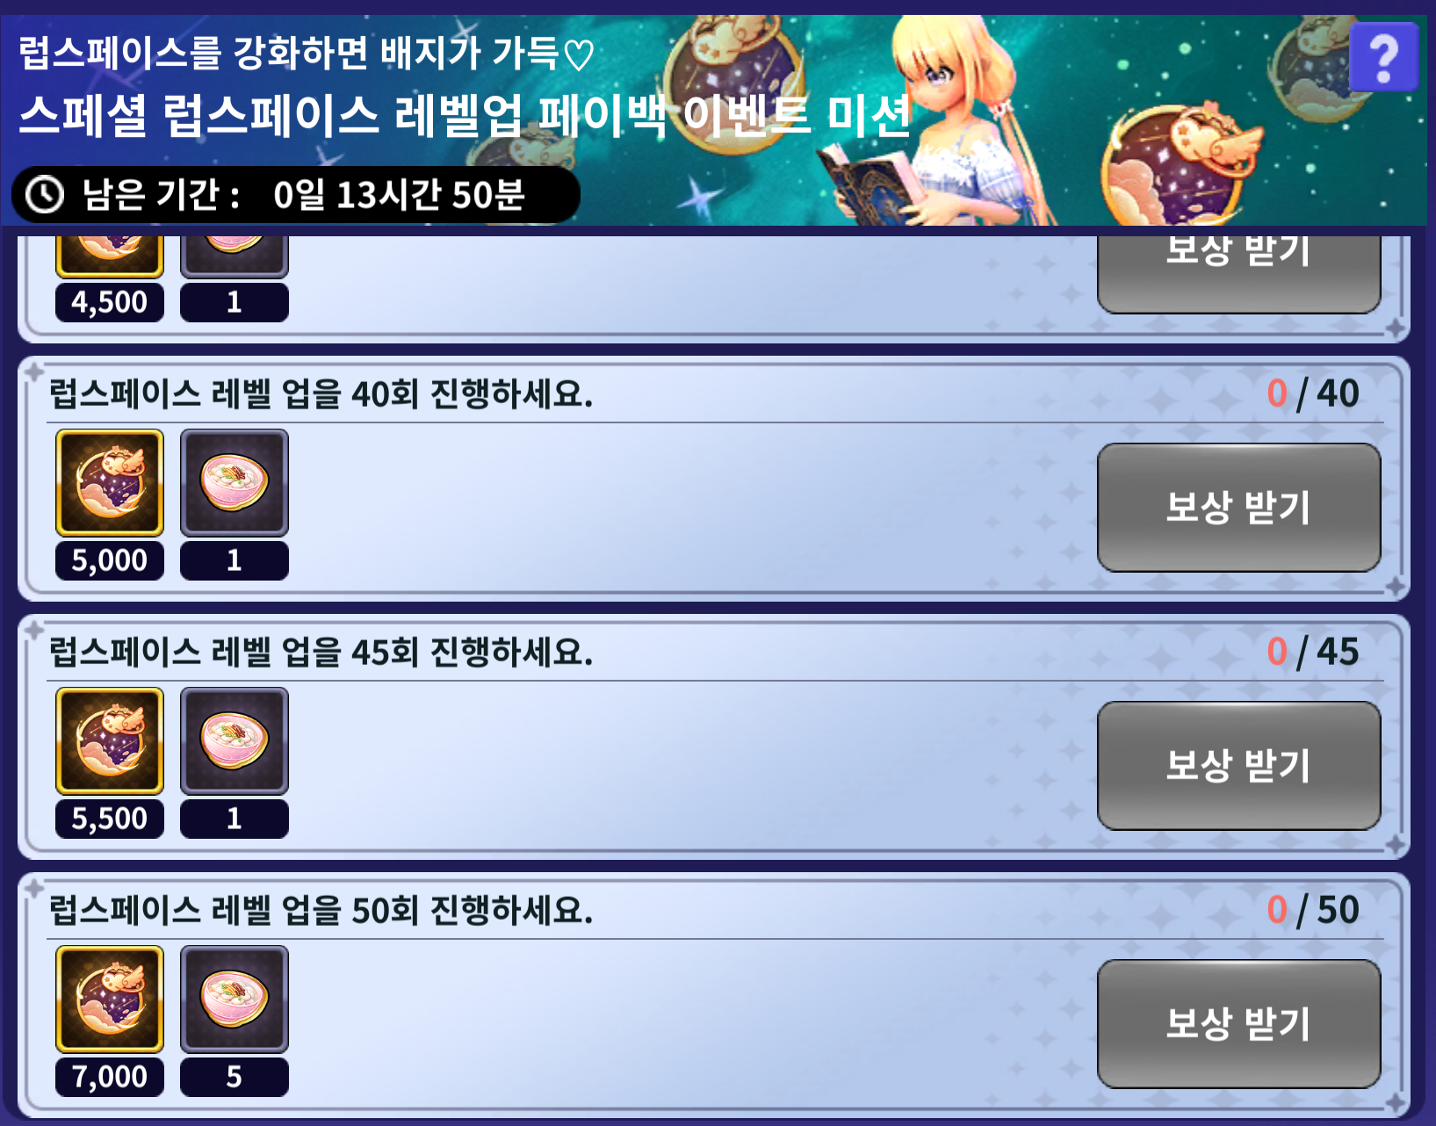
Task: Tap the badge reward icon for 50회 mission
Action: pyautogui.click(x=110, y=999)
